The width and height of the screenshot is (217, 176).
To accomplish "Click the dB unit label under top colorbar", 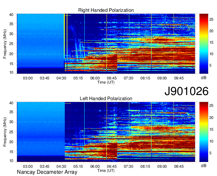I will coord(204,78).
